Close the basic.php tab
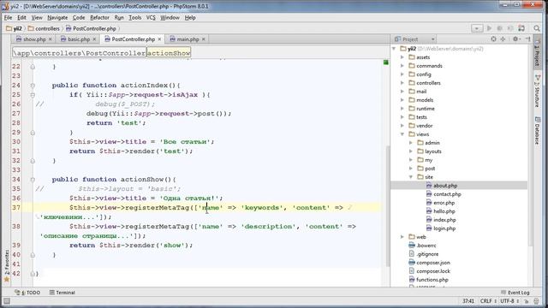This screenshot has width=548, height=308. [94, 39]
